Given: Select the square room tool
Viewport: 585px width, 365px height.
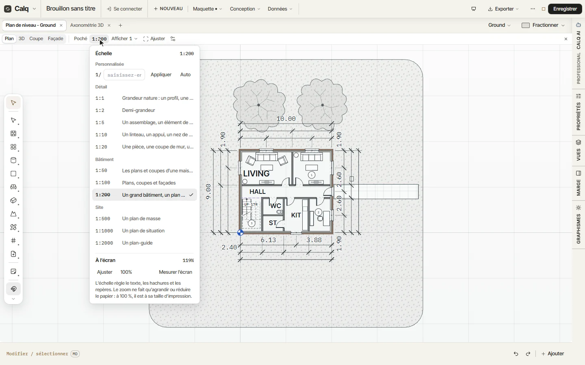Looking at the screenshot, I should point(13,174).
